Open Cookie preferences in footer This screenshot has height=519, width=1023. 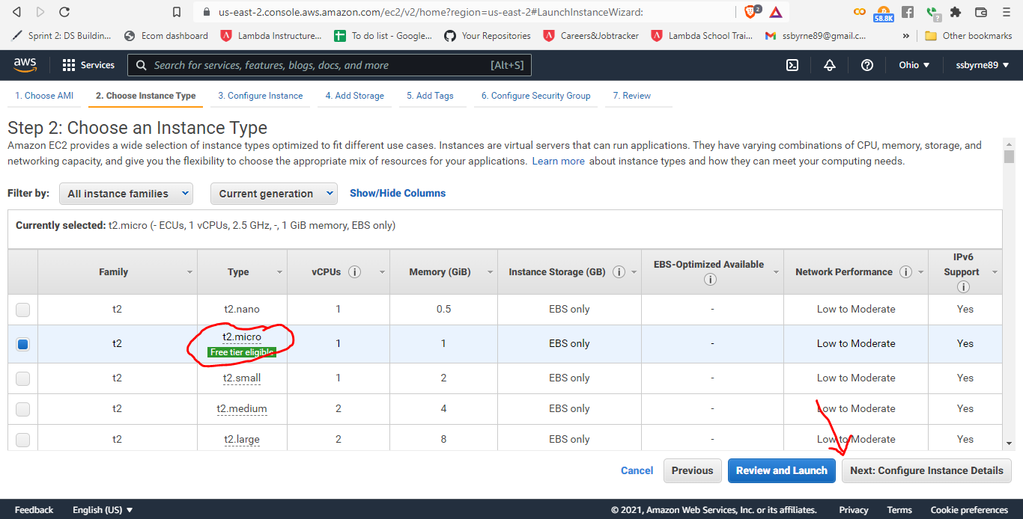969,510
